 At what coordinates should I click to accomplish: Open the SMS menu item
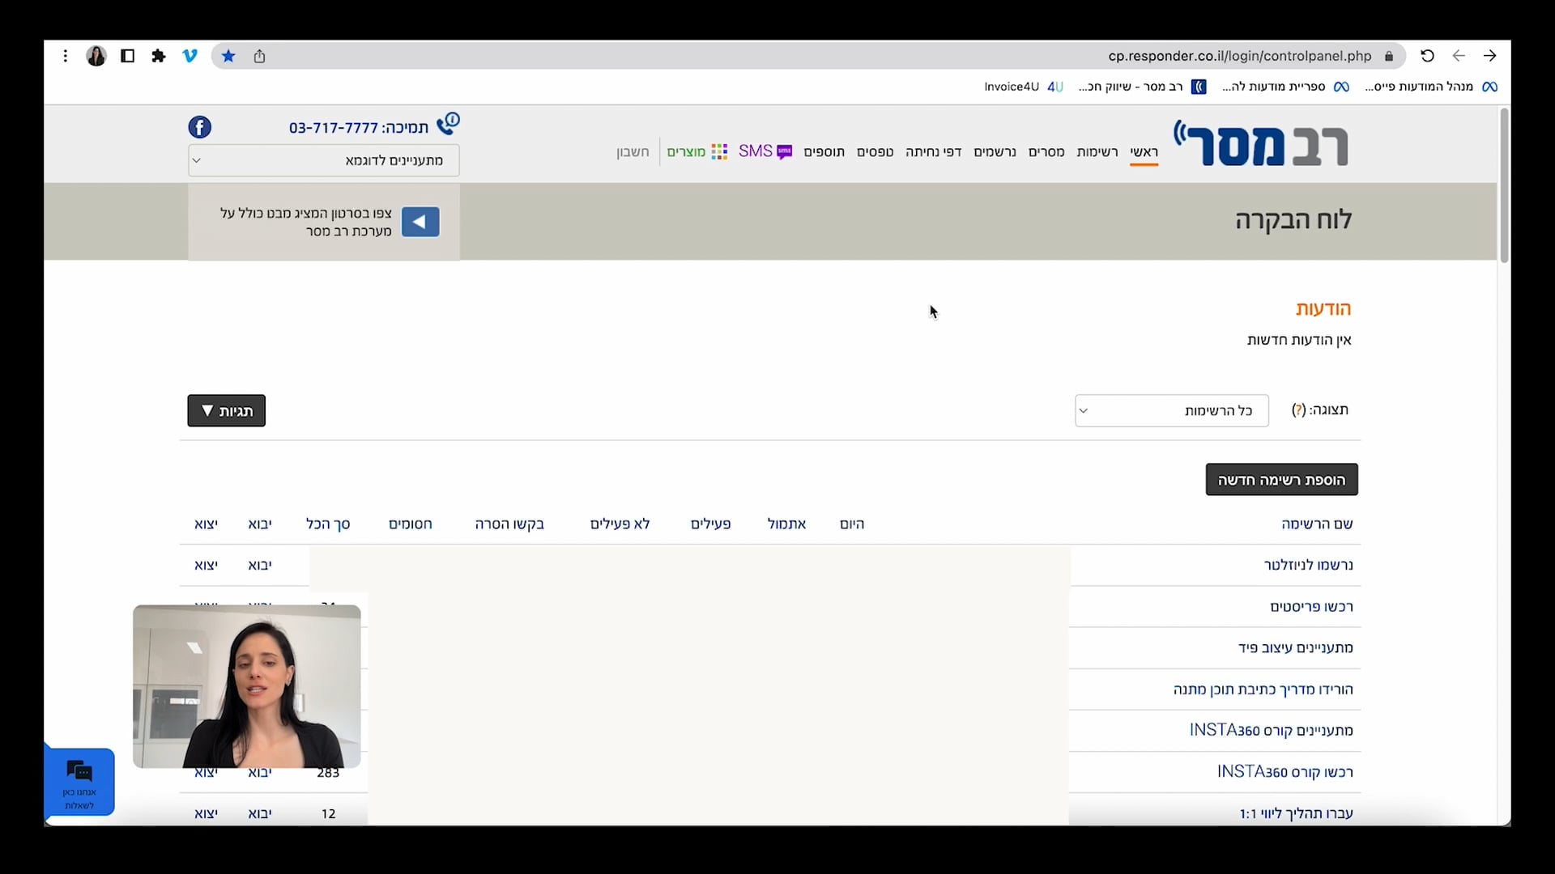765,151
